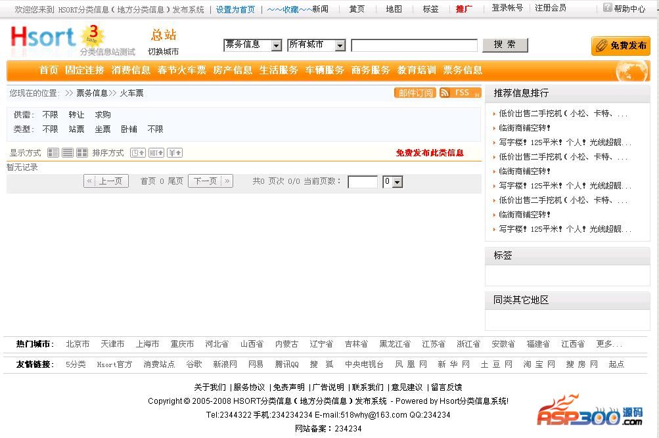Open 固定连接 navigation item
The image size is (659, 438).
pyautogui.click(x=85, y=70)
